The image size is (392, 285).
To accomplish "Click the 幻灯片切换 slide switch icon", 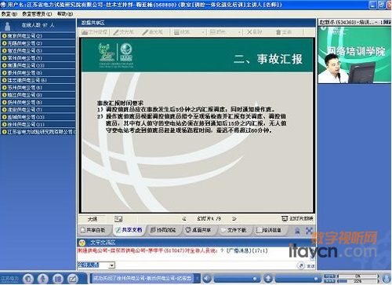I will click(x=284, y=218).
